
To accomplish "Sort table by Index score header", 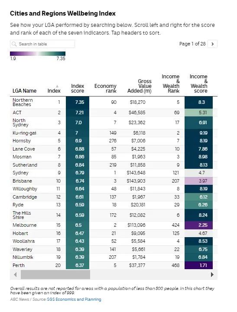I will [78, 88].
